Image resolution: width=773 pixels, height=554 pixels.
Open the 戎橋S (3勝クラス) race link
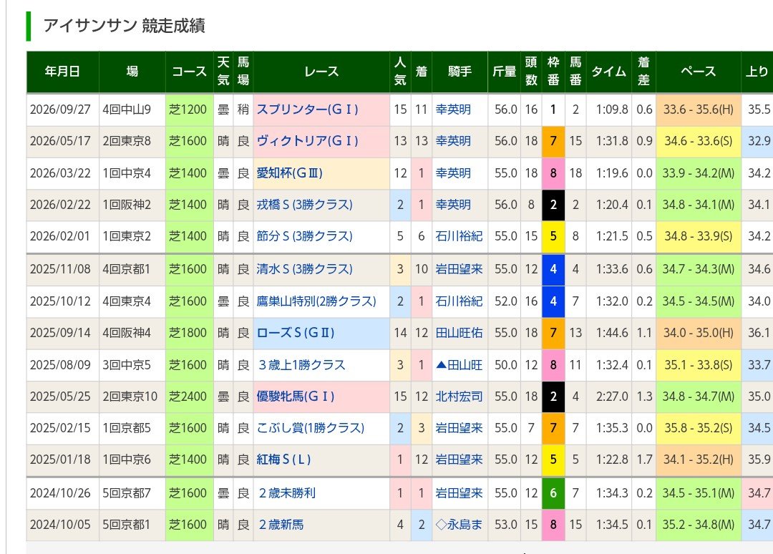tap(304, 205)
